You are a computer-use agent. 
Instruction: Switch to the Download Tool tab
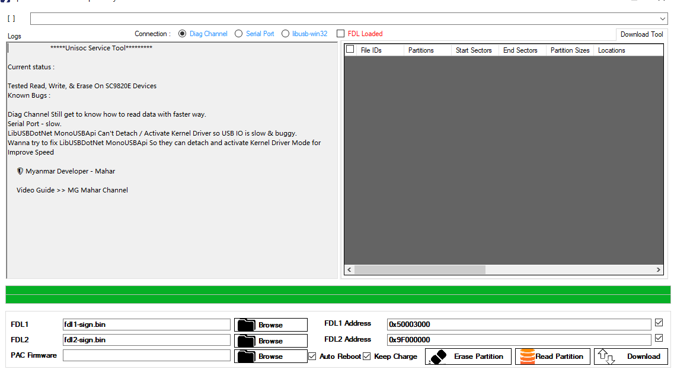click(x=641, y=34)
